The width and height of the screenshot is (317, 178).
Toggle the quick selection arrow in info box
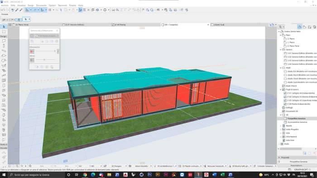pos(26,19)
